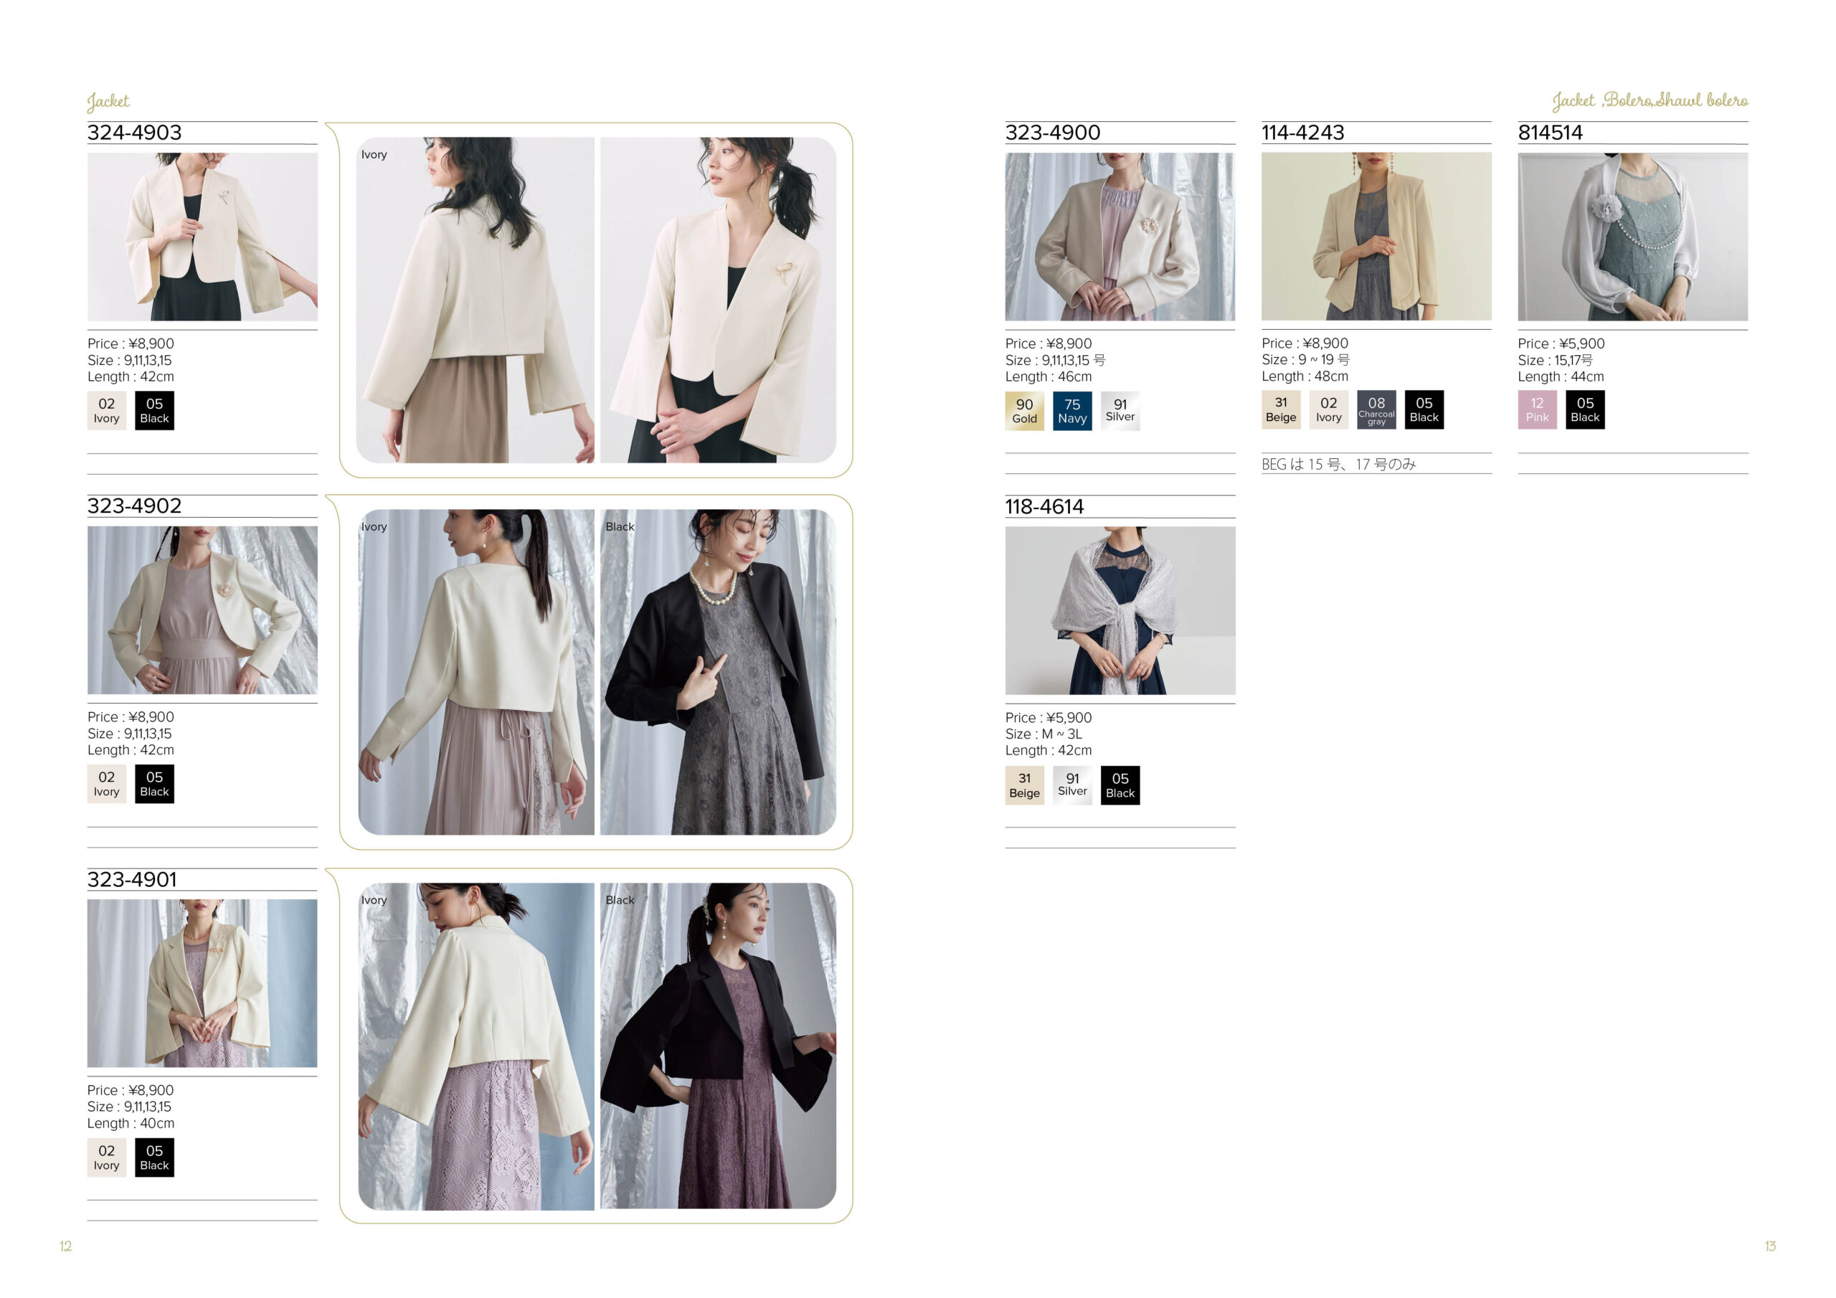The height and width of the screenshot is (1298, 1836).
Task: Select 91 Silver swatch for 118-4614
Action: click(1072, 785)
